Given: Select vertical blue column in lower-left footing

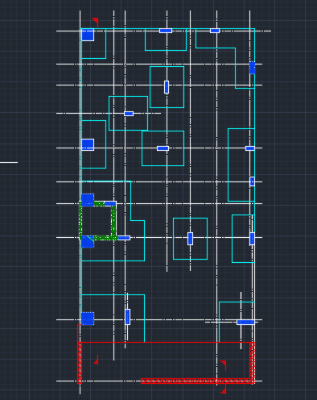Looking at the screenshot, I should click(128, 317).
